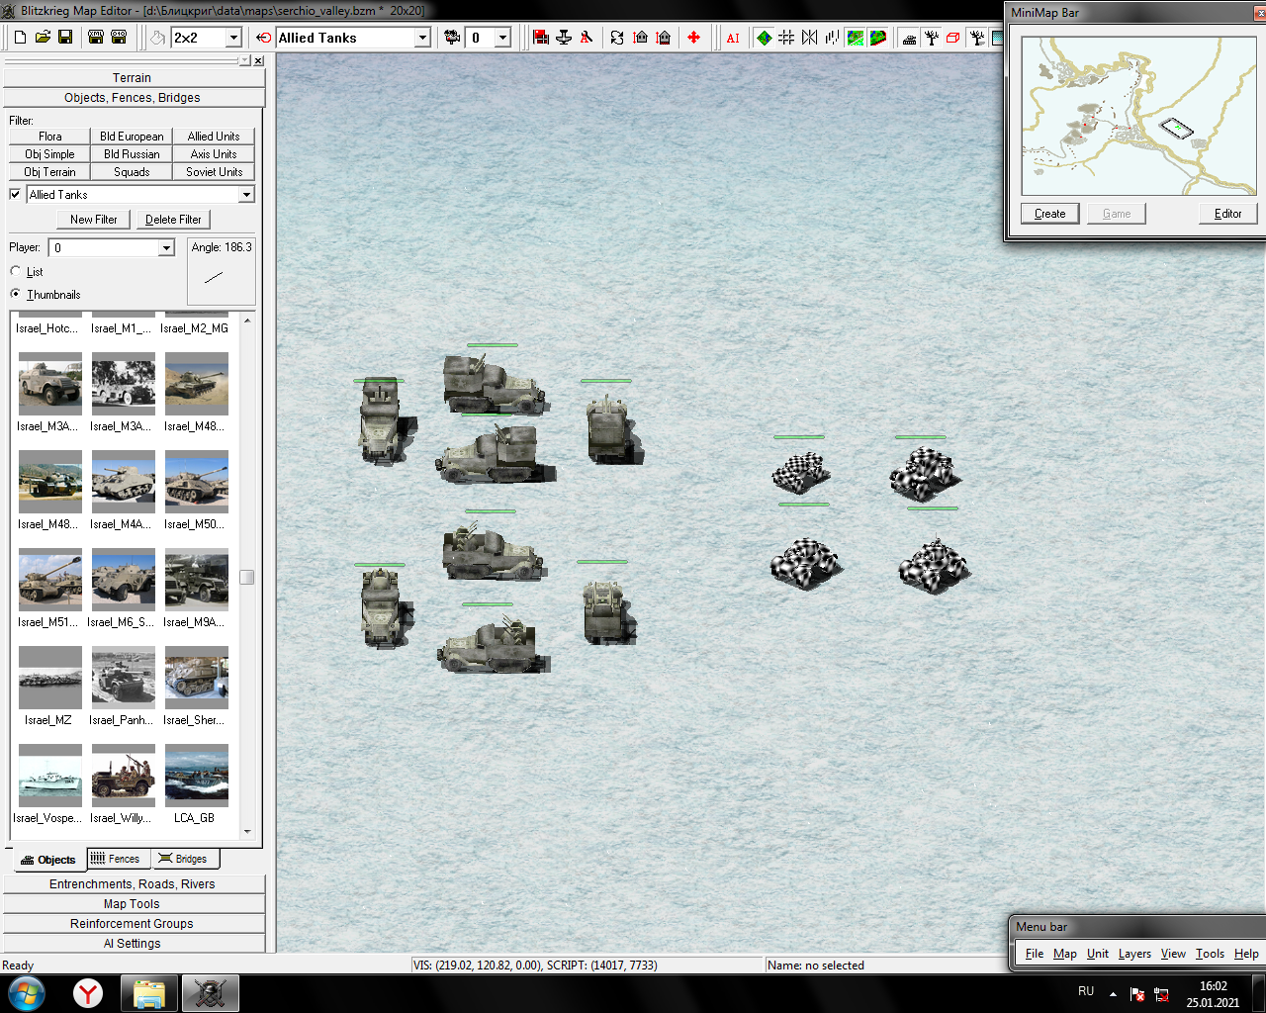Toggle the green landscape map icon
1266x1013 pixels.
(x=855, y=38)
